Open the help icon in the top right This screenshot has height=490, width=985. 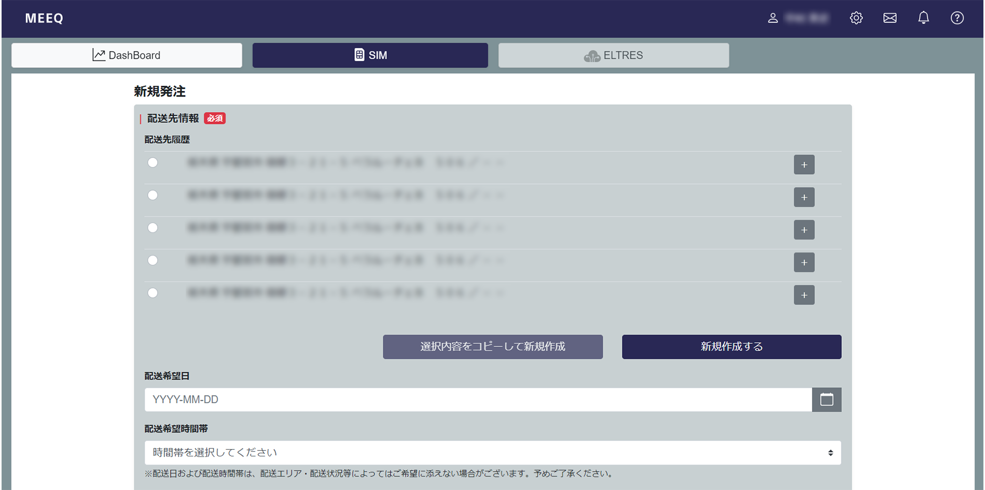[x=957, y=18]
